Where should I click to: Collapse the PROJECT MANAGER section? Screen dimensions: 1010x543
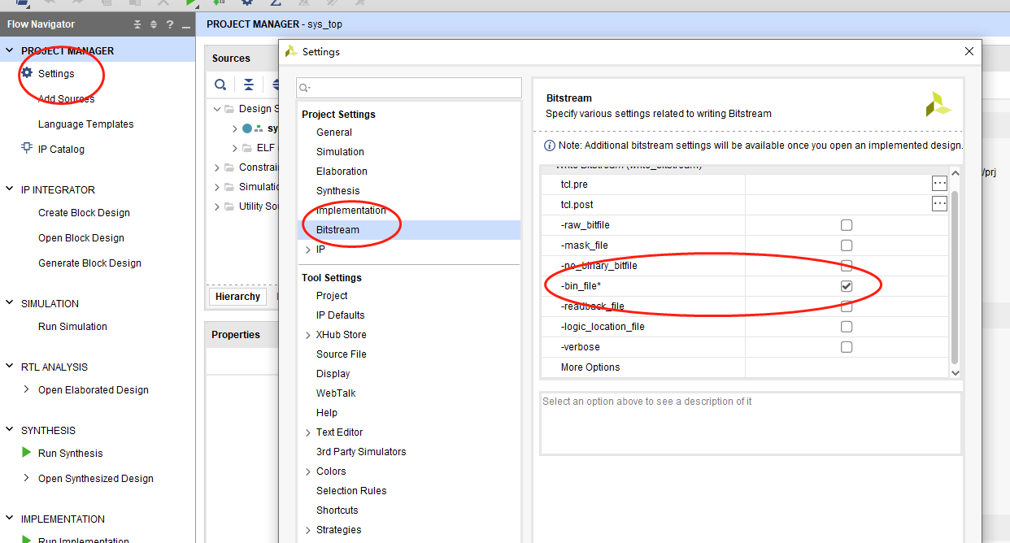10,50
